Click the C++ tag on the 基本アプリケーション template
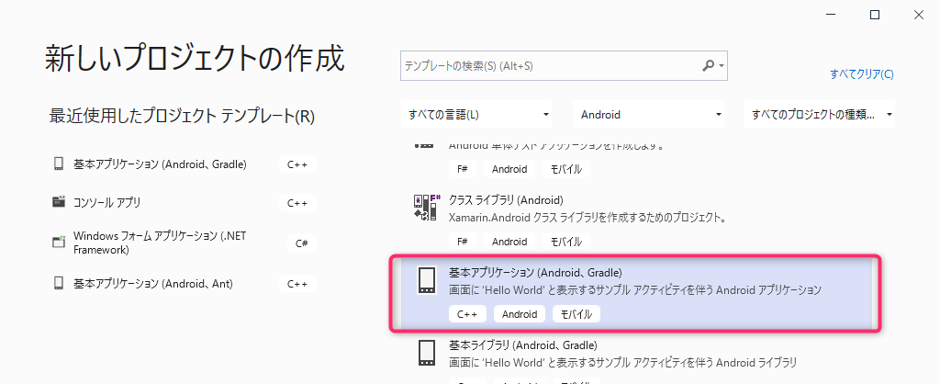 tap(467, 314)
